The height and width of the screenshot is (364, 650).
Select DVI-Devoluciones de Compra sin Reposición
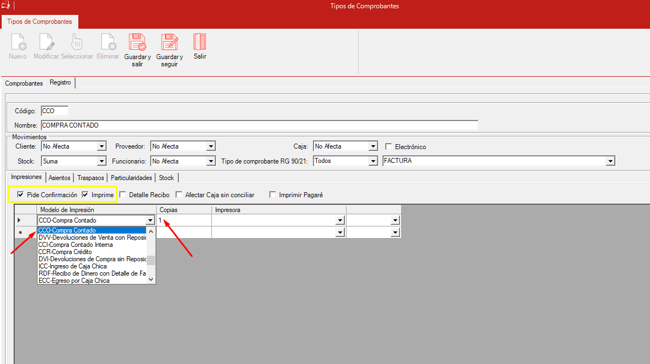coord(92,259)
